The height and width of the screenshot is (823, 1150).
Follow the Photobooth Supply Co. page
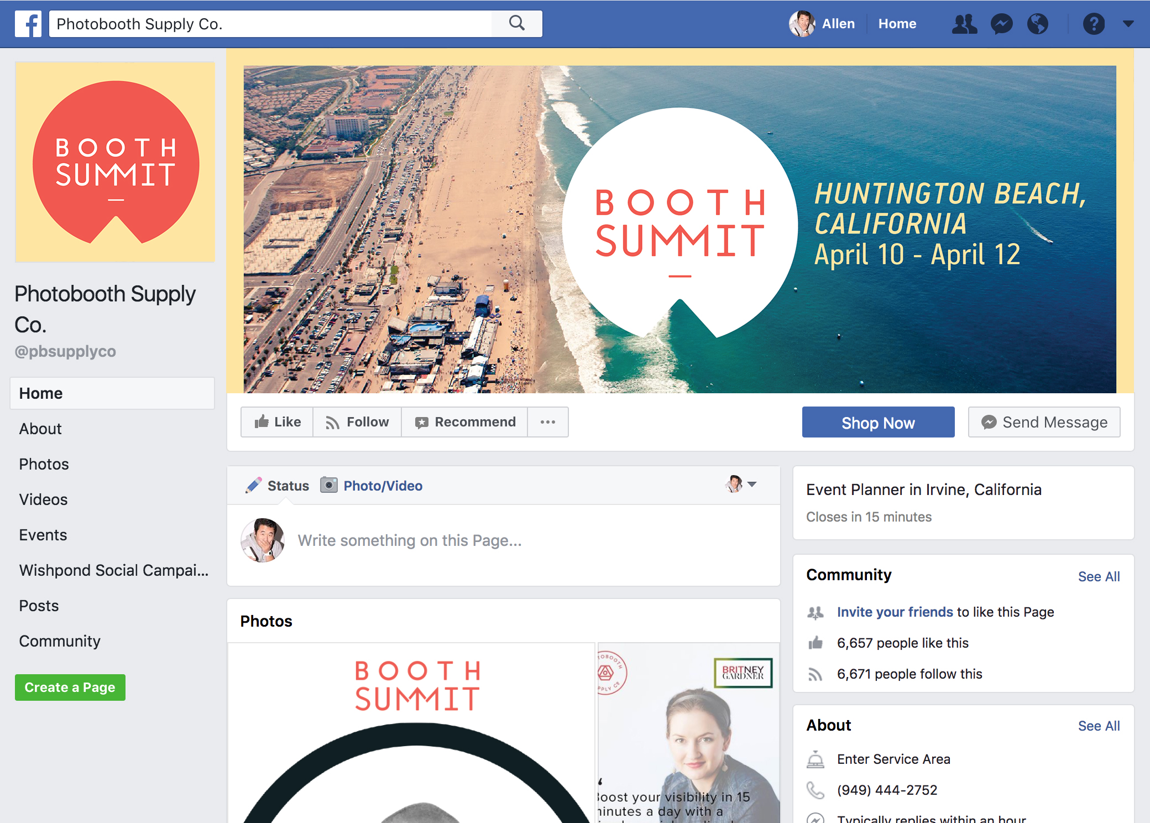(357, 422)
